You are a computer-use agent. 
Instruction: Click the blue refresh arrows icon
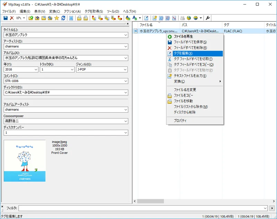63,18
